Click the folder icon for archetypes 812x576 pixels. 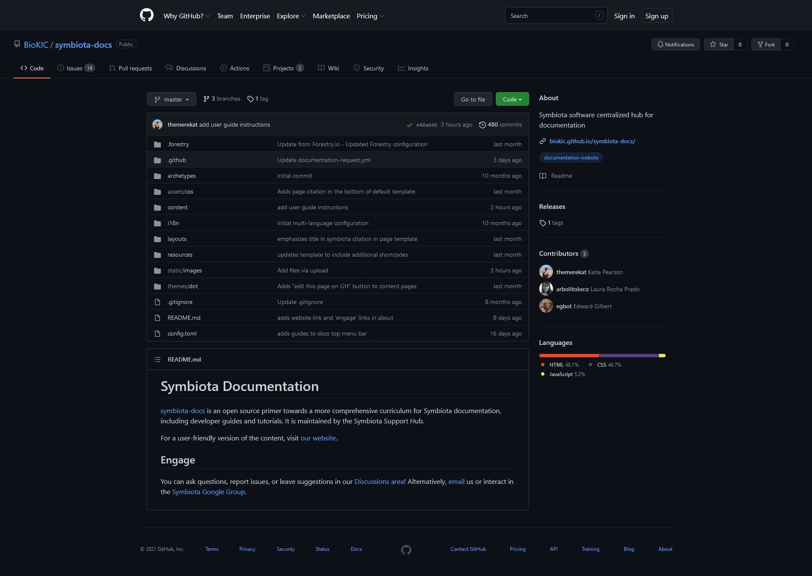click(x=157, y=176)
